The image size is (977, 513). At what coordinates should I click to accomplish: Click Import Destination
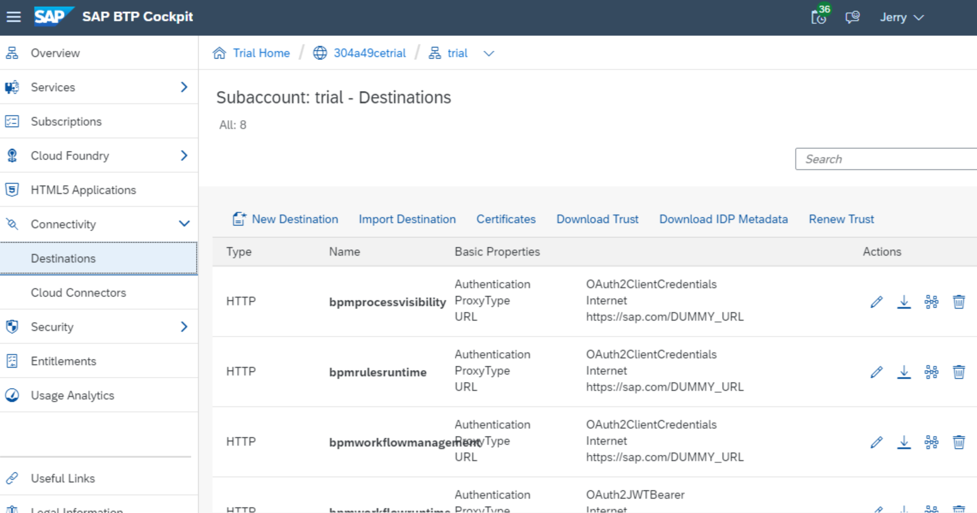coord(407,219)
